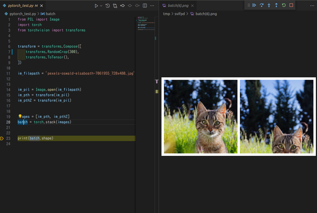Click 'RandomCrop' on line 7
Screen dimensions: 317x213
(x=58, y=52)
